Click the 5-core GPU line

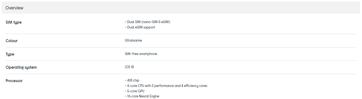(x=135, y=91)
